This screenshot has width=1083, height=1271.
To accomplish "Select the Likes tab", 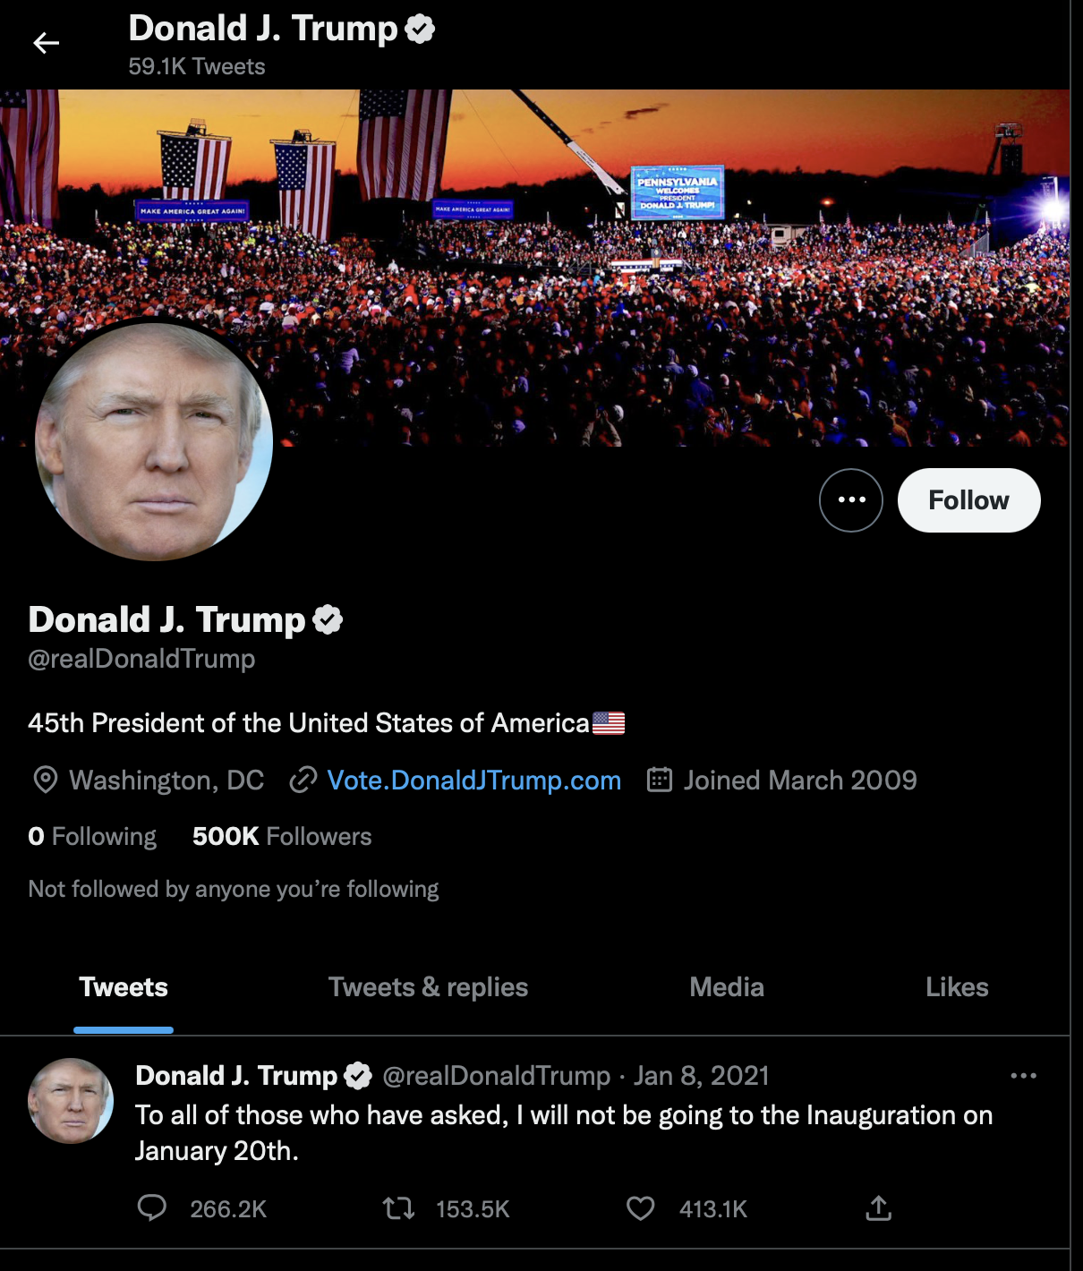I will pos(957,987).
